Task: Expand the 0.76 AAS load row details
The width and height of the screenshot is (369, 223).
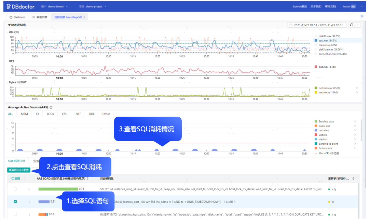Action: [29, 189]
